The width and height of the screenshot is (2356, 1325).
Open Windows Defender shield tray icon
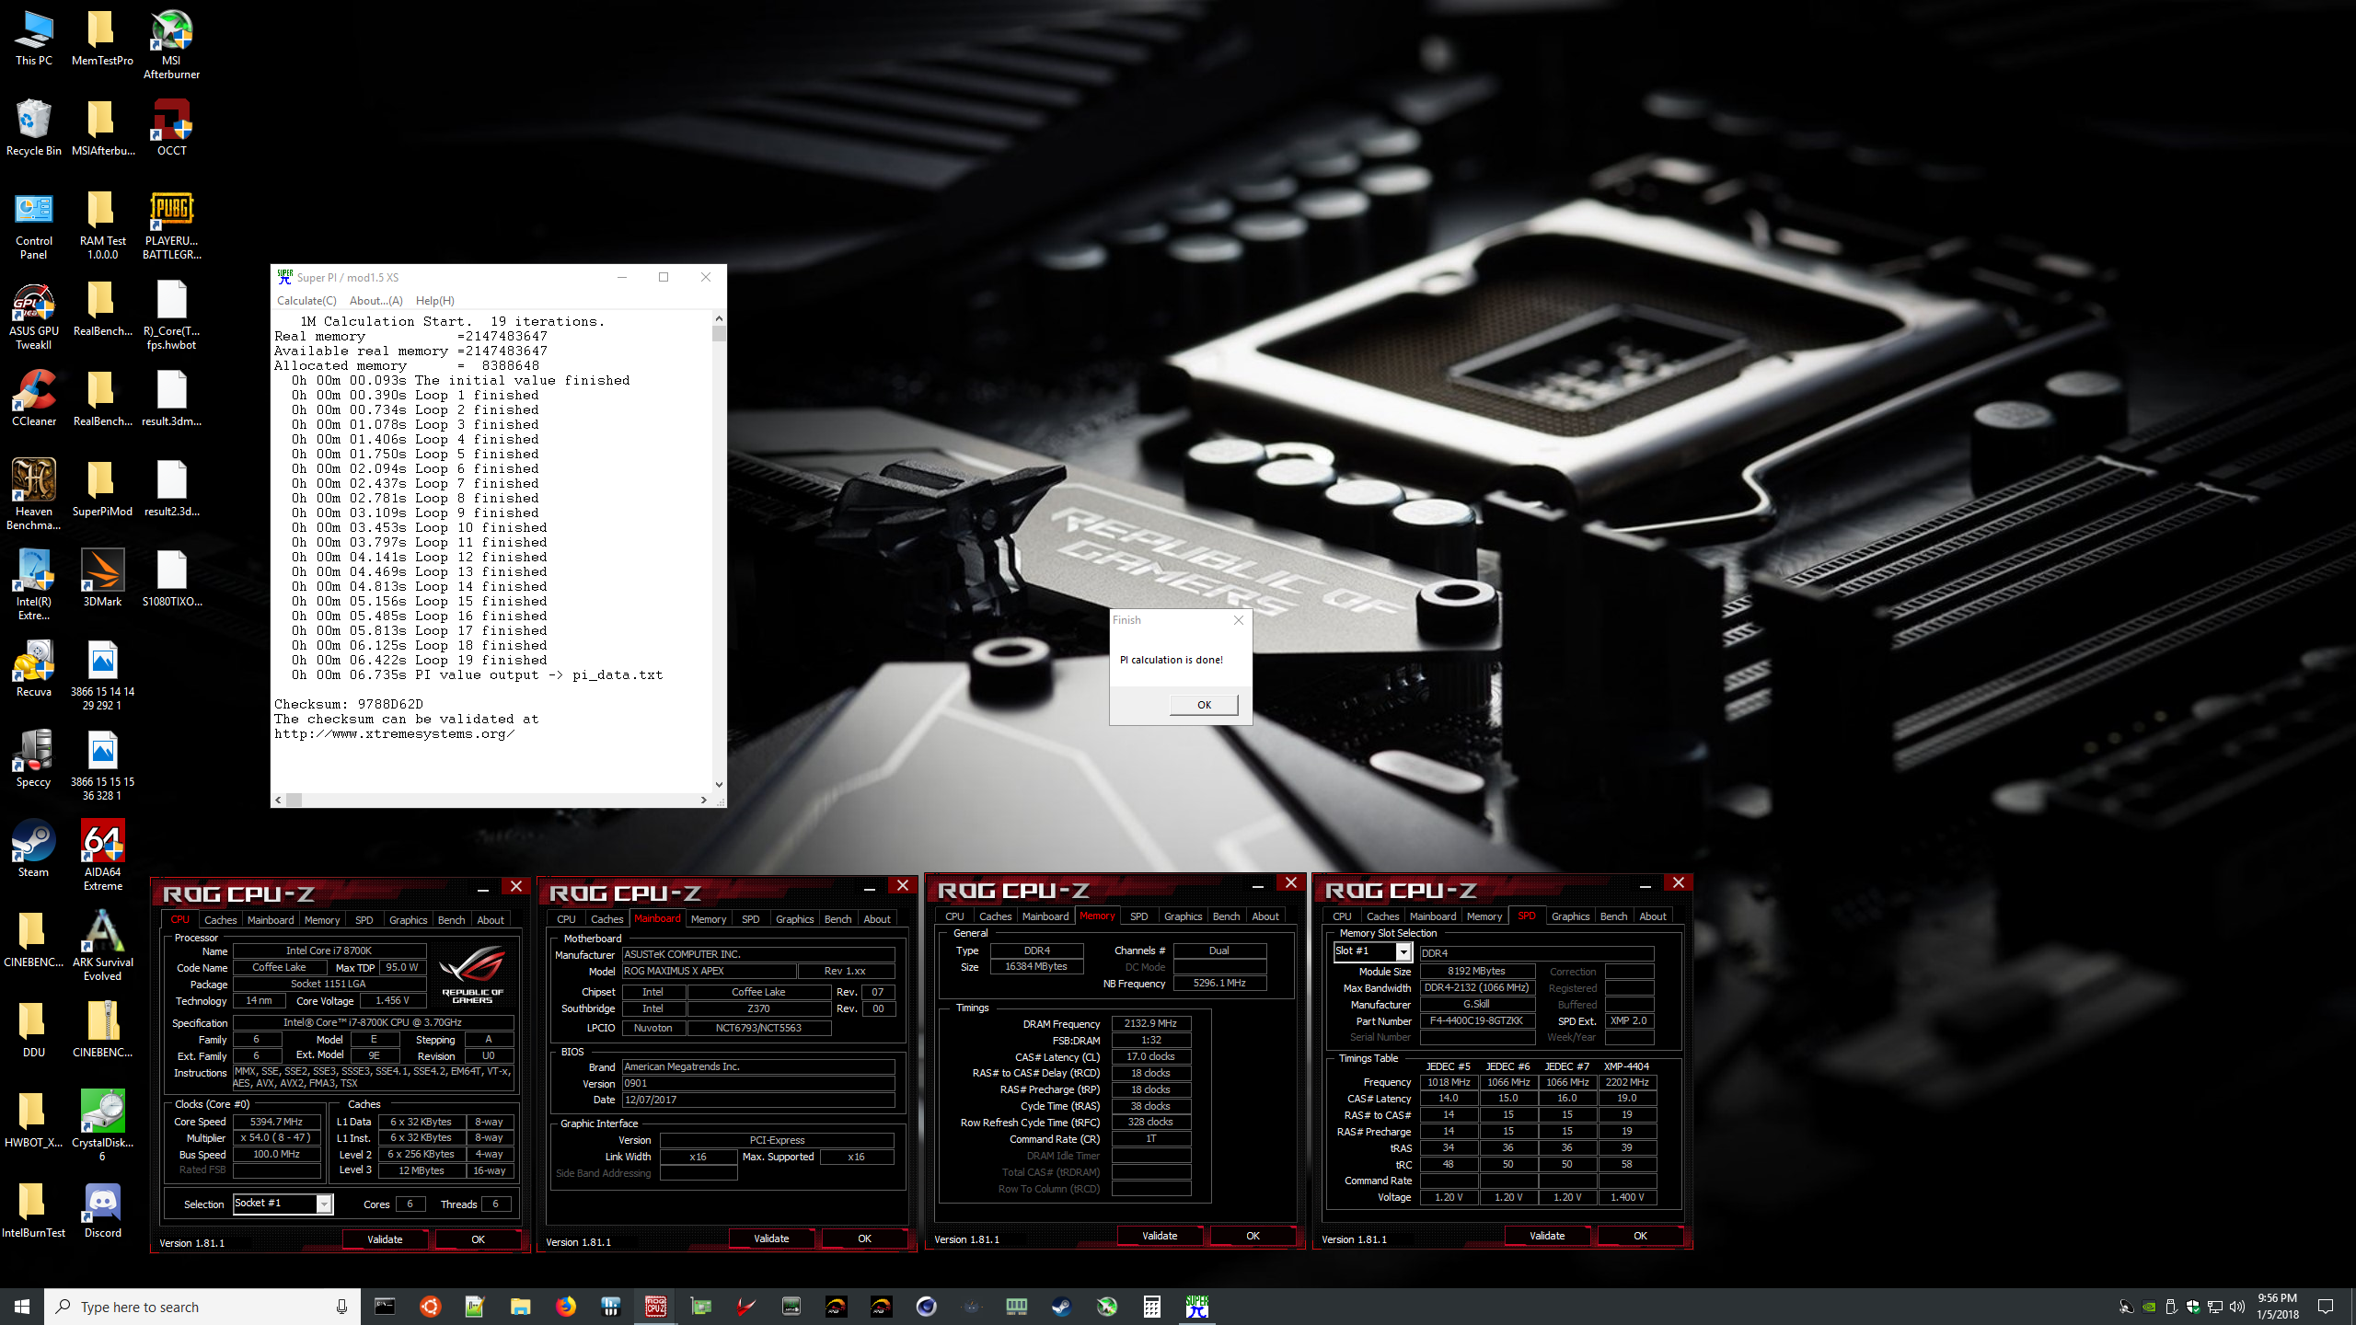coord(2193,1307)
